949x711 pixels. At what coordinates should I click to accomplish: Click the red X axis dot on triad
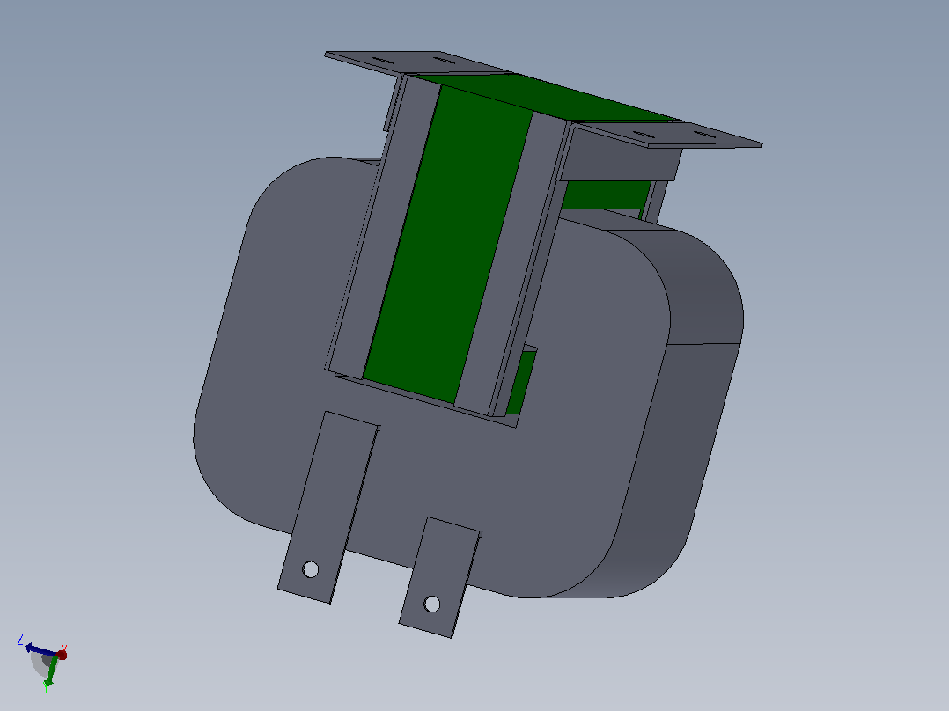[62, 655]
